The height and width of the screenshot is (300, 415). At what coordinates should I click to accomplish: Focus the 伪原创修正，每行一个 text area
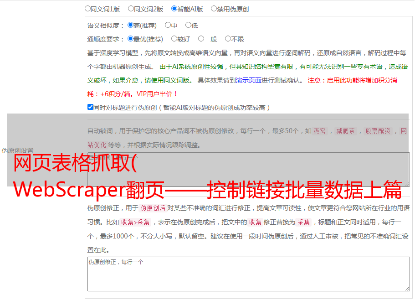(x=249, y=274)
